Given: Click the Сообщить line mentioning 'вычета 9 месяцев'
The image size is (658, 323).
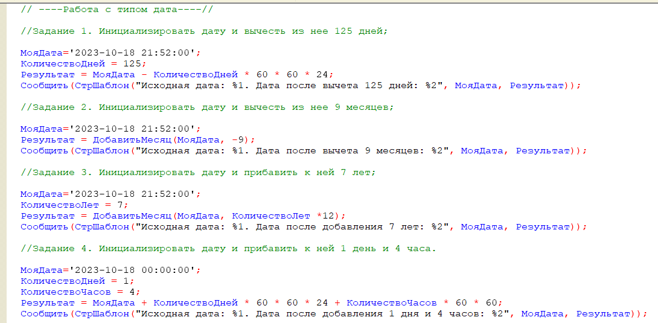Looking at the screenshot, I should point(304,150).
